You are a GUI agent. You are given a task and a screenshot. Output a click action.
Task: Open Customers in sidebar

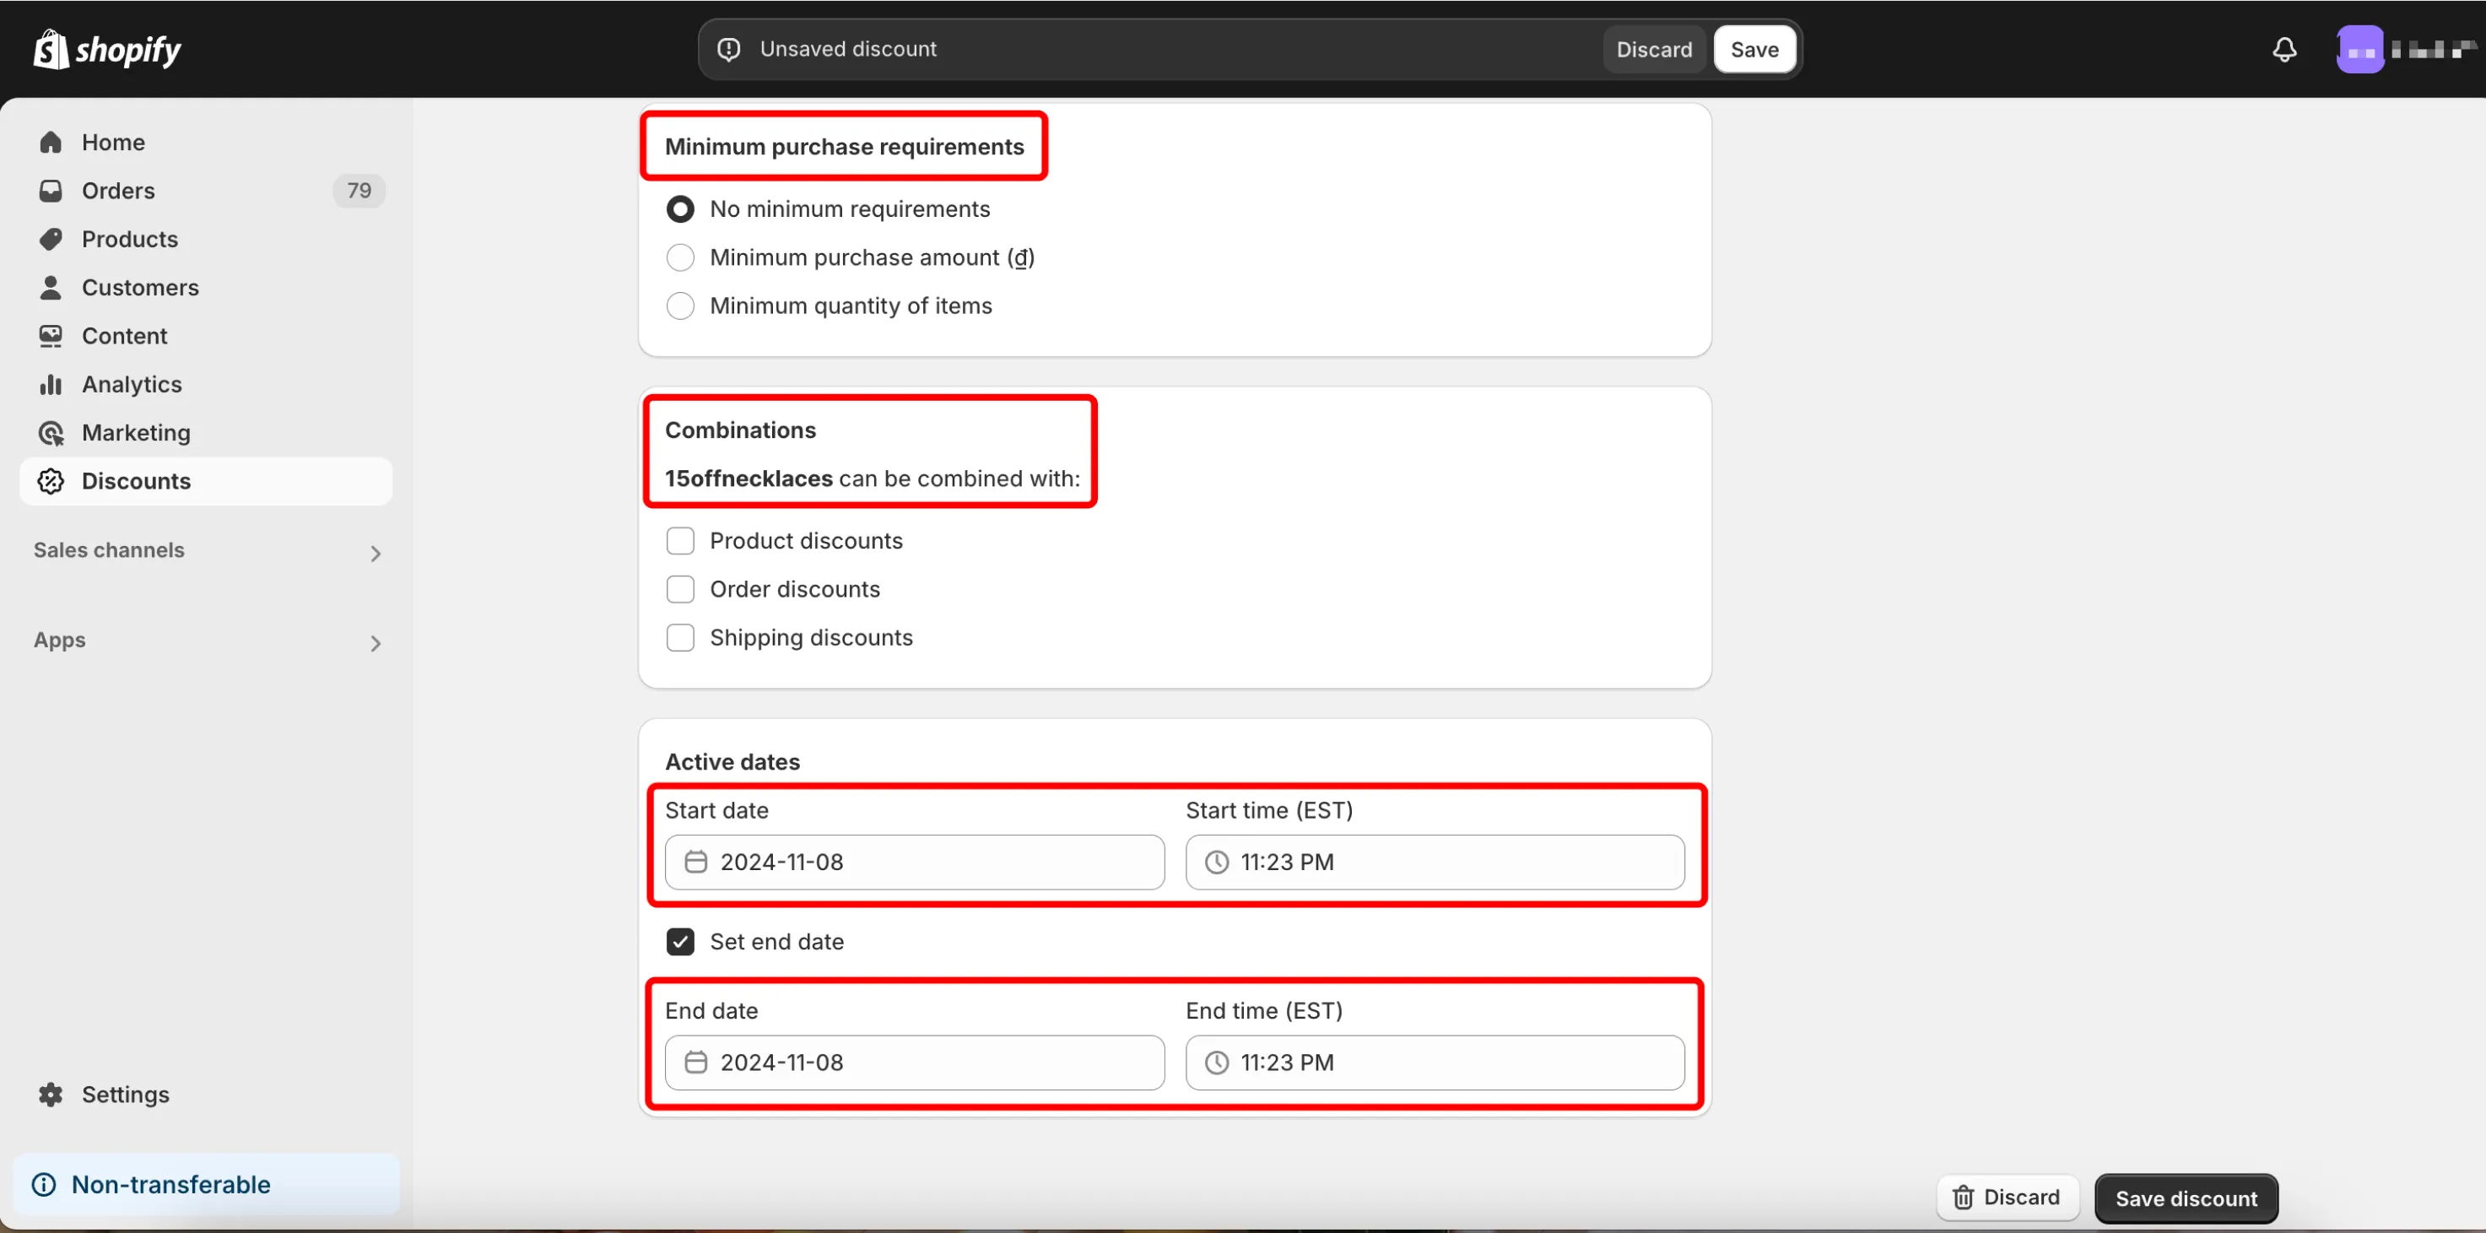click(206, 288)
